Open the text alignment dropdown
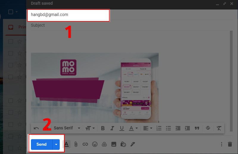238x154 pixels. point(148,128)
